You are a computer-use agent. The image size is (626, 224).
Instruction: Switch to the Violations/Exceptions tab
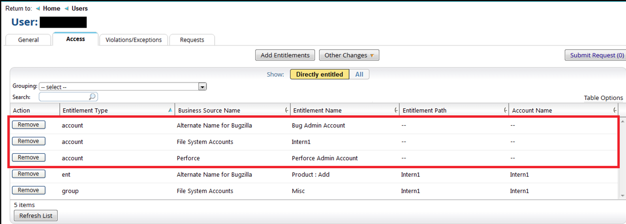tap(134, 40)
